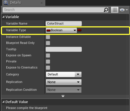Click the red container type pill icon
Screen dimensions: 130x111
click(x=79, y=30)
